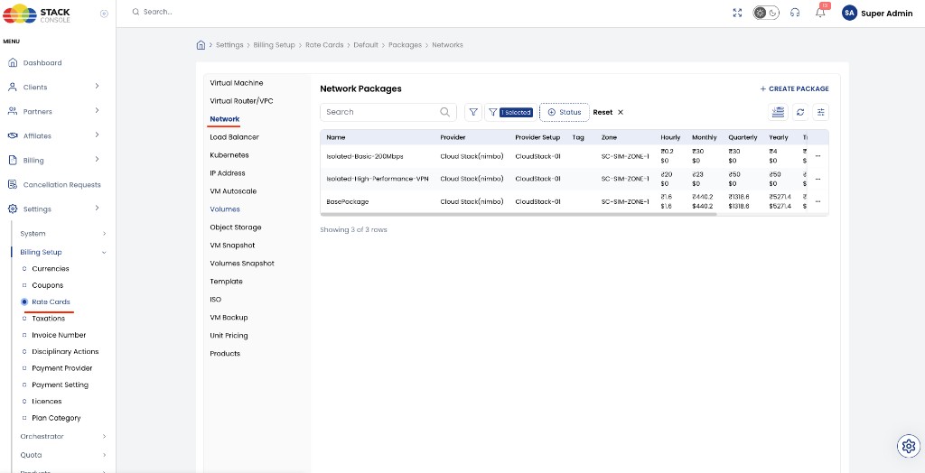Screen dimensions: 925x473
Task: Switch to Volumes packages tab
Action: point(225,209)
